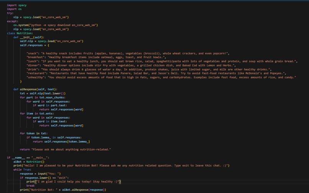309x193 pixels.
Task: Click 'if token.lemma_ in self.responses:' line
Action: point(54,137)
